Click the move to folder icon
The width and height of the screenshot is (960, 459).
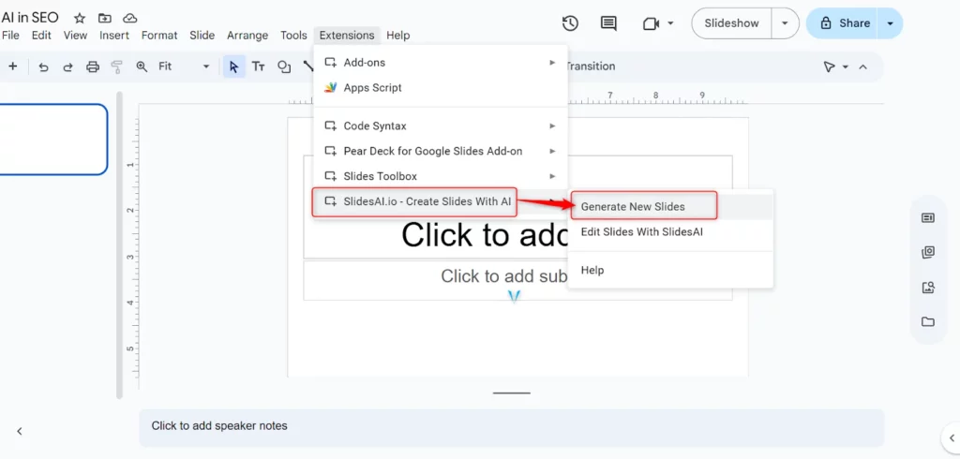pos(104,19)
